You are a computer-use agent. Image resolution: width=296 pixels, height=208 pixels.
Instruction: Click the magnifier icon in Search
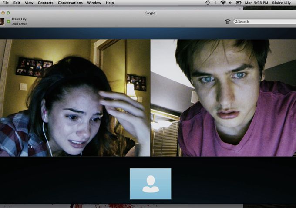tap(236, 22)
